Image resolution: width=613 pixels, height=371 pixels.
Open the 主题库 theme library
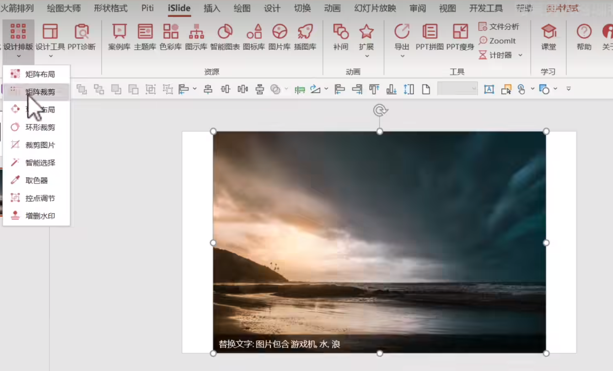click(x=145, y=37)
